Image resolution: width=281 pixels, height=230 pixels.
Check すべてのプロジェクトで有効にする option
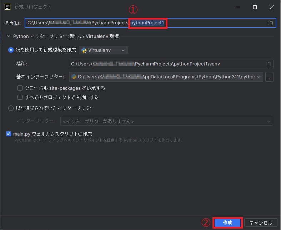(x=20, y=97)
